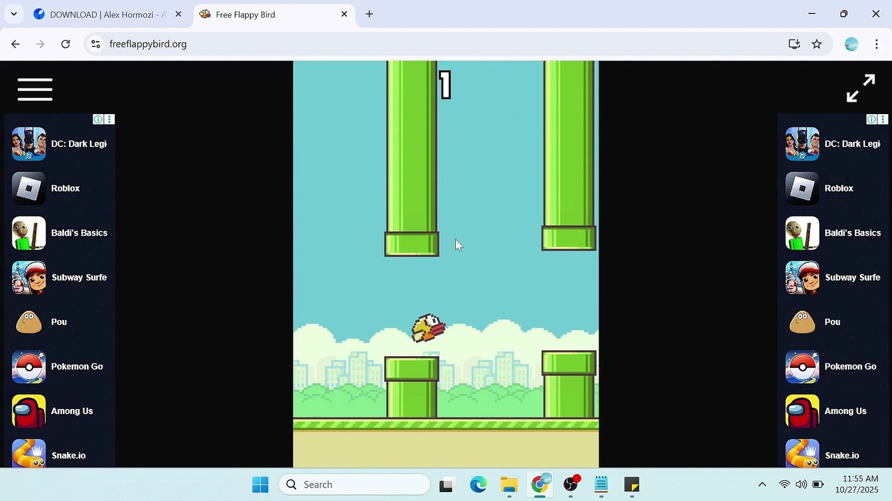Viewport: 892px width, 501px height.
Task: Open the Chrome profile avatar
Action: [x=851, y=44]
